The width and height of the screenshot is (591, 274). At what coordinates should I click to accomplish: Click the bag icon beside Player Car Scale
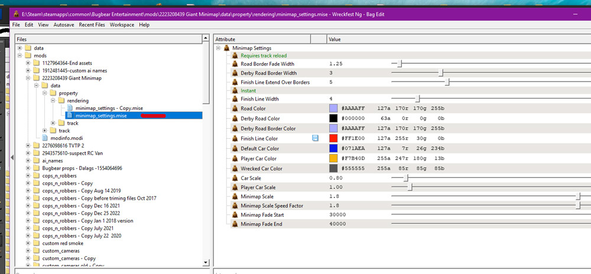point(235,187)
